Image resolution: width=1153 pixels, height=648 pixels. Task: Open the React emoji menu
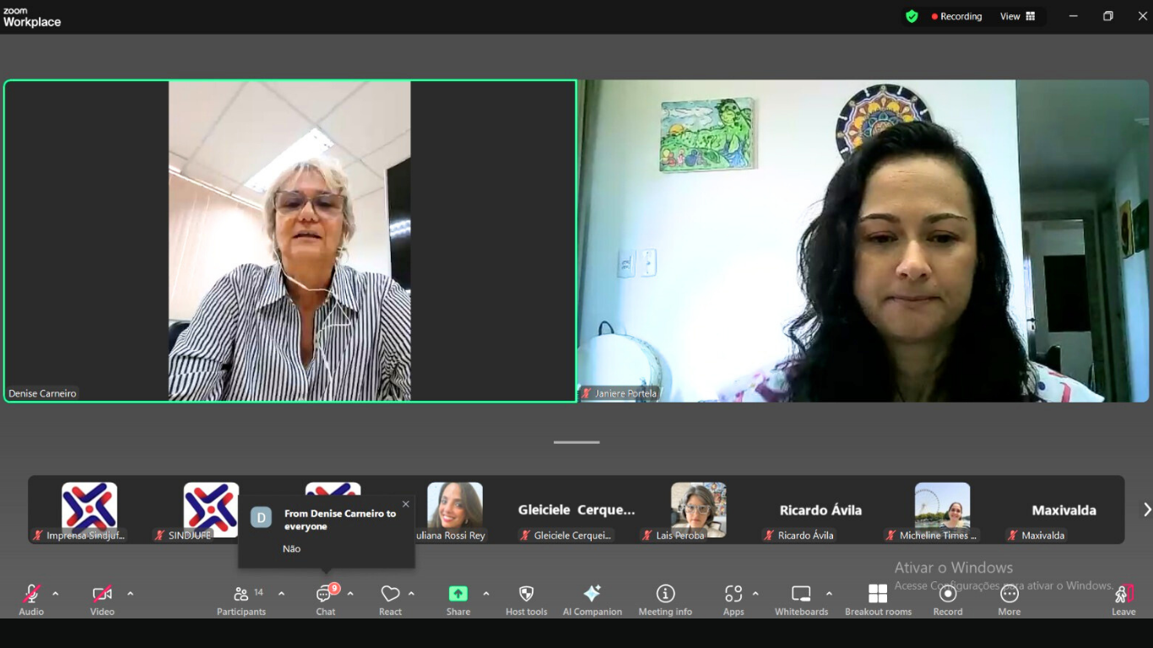(x=390, y=594)
